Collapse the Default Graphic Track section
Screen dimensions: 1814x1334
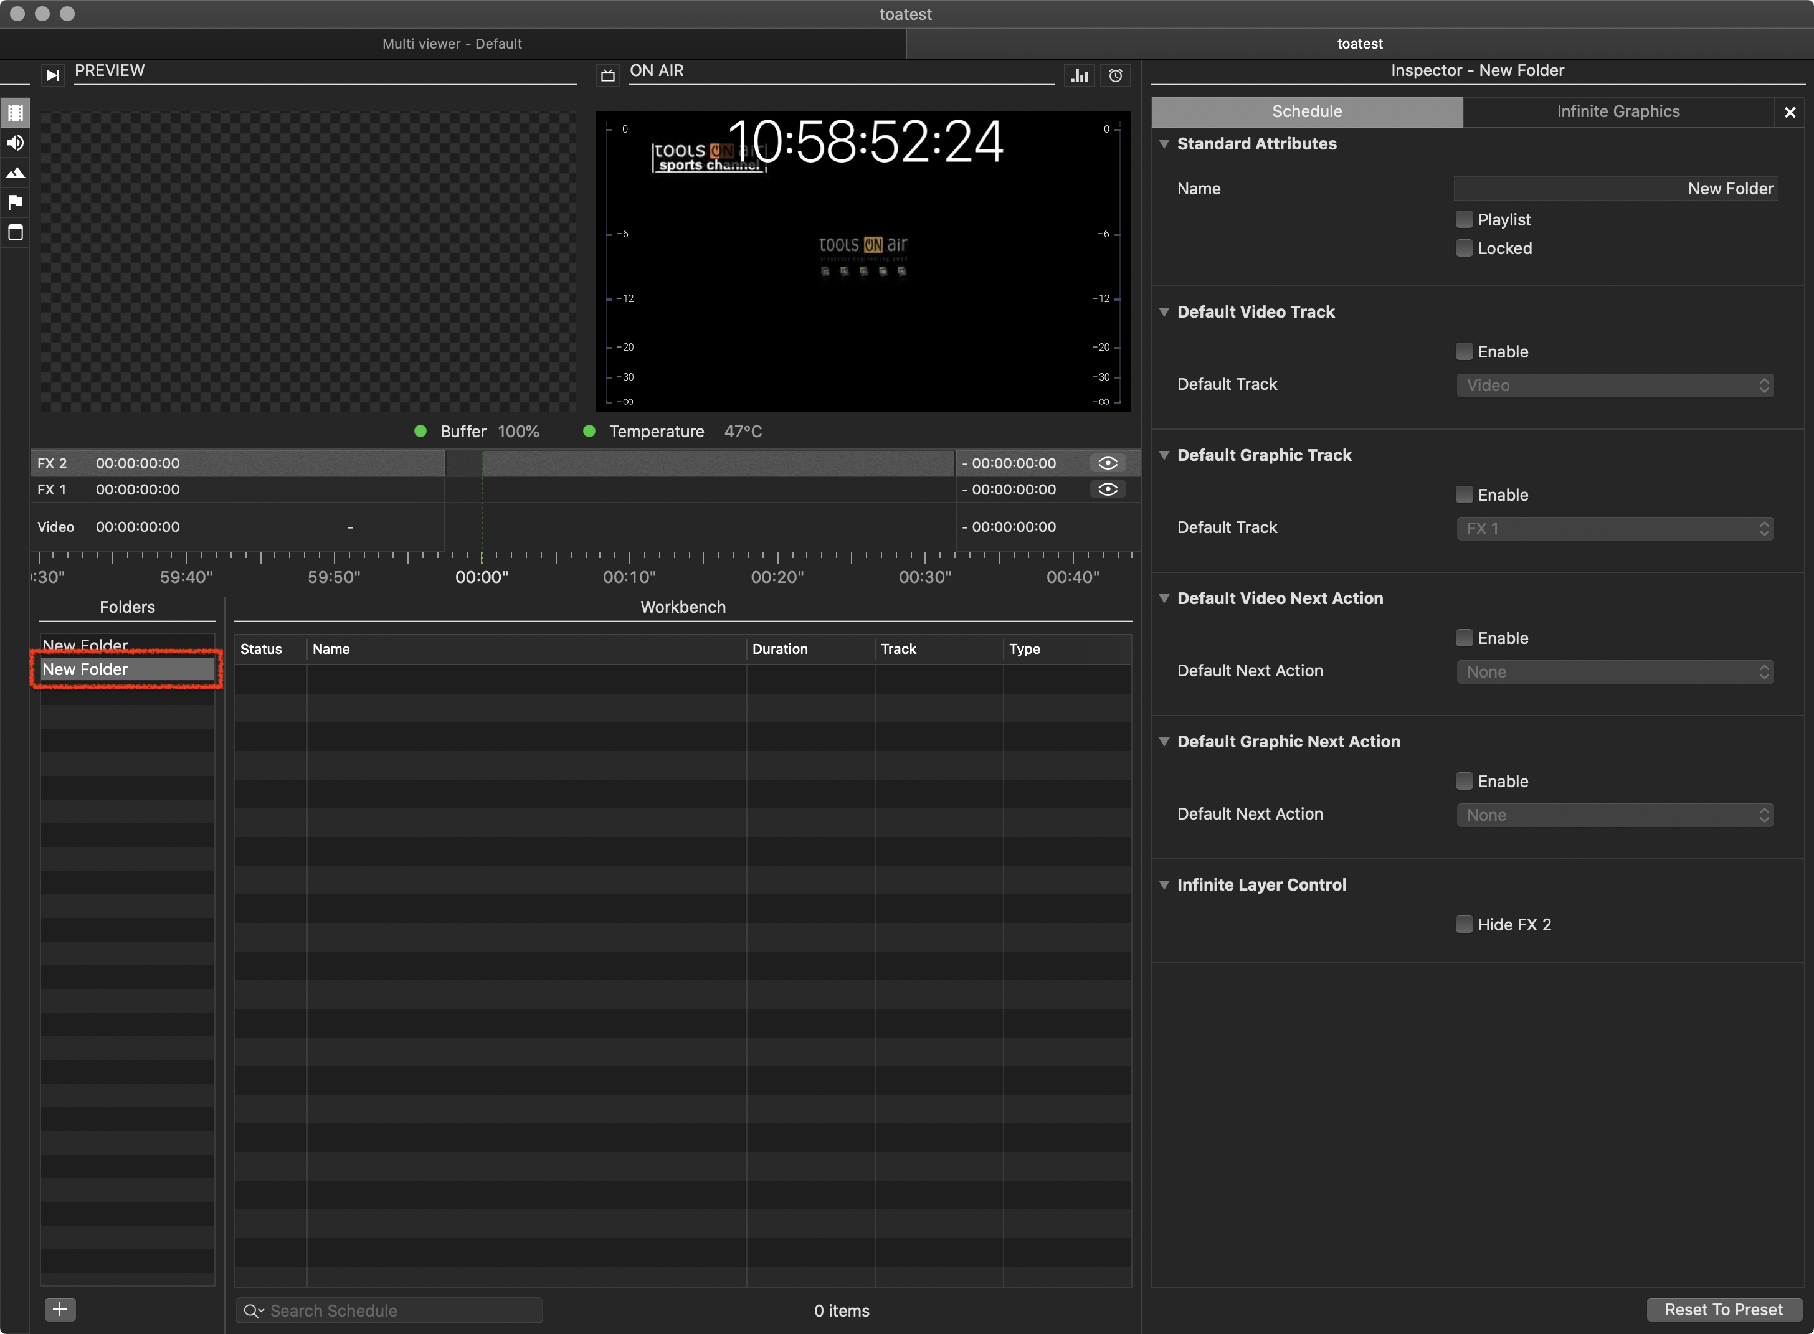click(x=1164, y=455)
